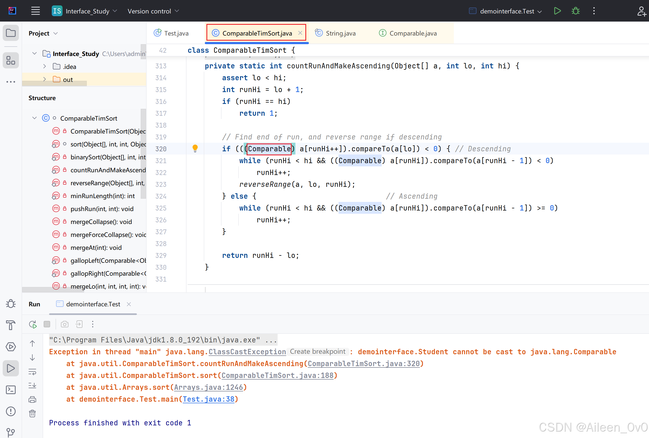Open the demointerface.Test run configuration dropdown
This screenshot has width=649, height=438.
click(x=505, y=11)
